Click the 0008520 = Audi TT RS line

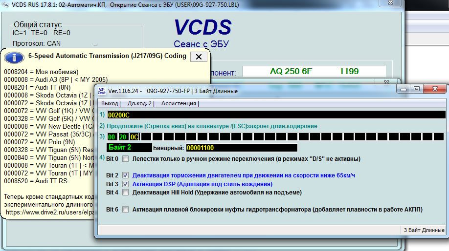tap(36, 181)
